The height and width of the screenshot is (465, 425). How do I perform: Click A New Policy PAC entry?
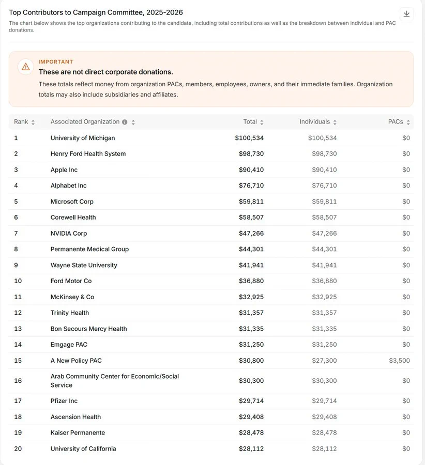tap(76, 361)
